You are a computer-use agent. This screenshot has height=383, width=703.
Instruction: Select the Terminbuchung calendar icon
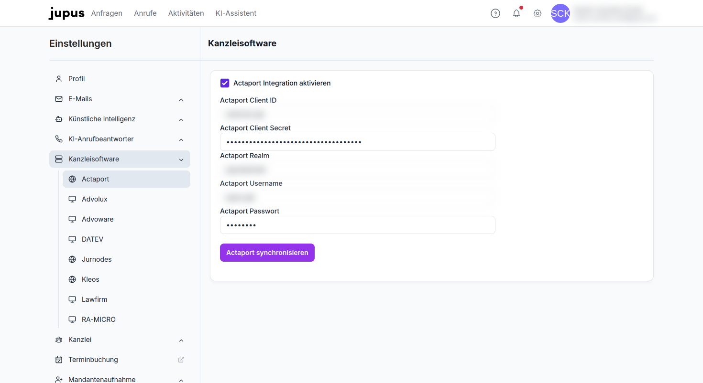(x=59, y=360)
